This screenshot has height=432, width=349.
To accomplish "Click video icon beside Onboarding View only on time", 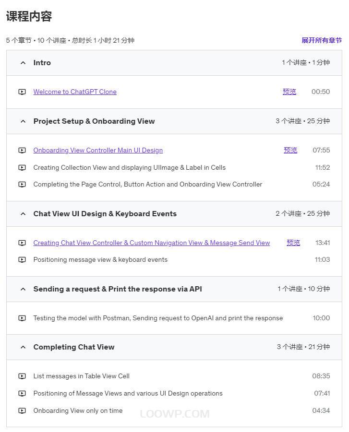I will 22,410.
